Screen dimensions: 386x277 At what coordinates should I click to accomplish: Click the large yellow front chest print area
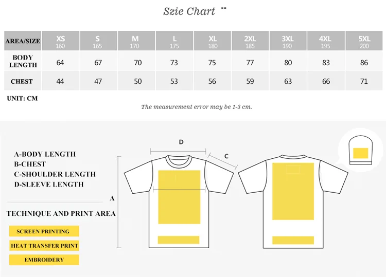pos(179,197)
